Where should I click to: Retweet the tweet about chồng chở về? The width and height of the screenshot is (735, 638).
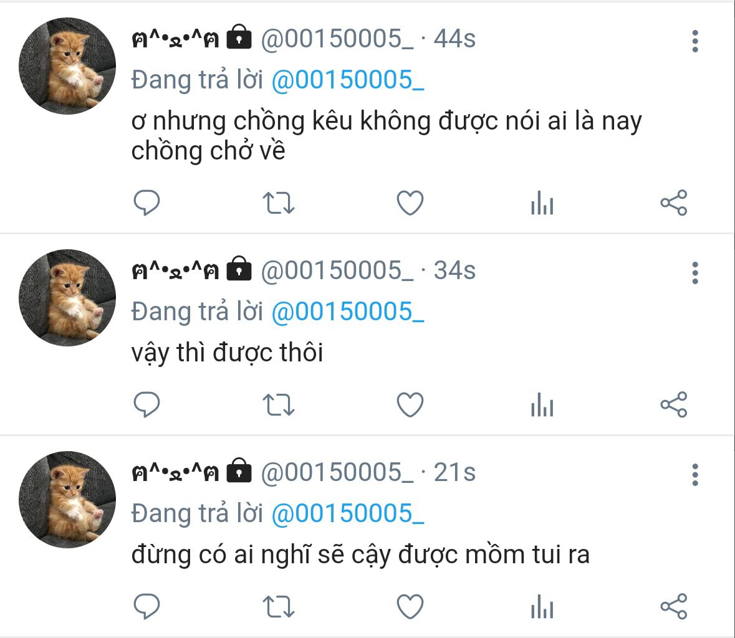tap(279, 203)
